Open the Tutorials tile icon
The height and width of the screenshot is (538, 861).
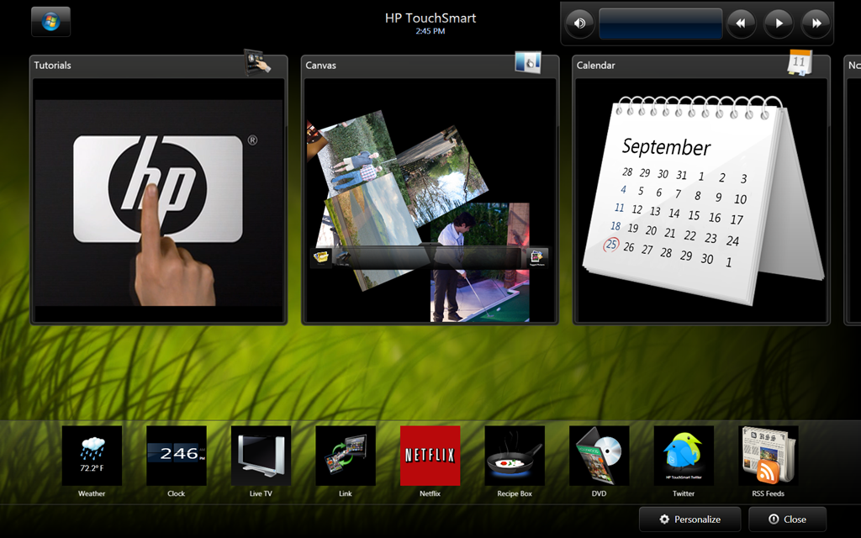point(257,62)
